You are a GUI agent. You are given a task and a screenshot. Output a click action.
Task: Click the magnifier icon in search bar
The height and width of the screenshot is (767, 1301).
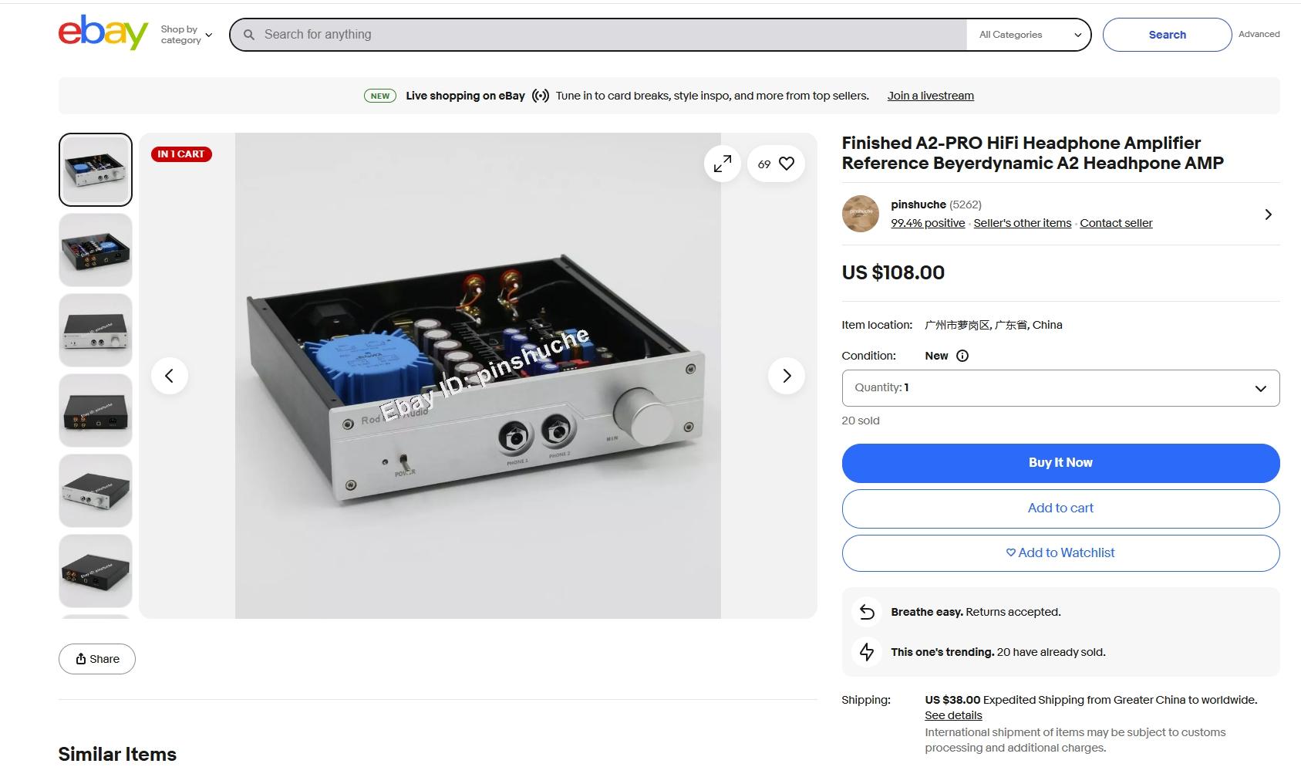[x=249, y=35]
